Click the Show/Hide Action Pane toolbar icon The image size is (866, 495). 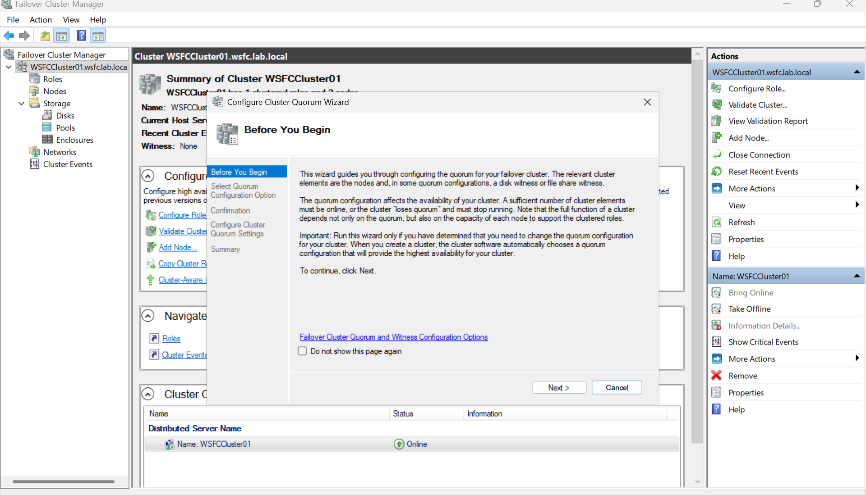(x=98, y=36)
